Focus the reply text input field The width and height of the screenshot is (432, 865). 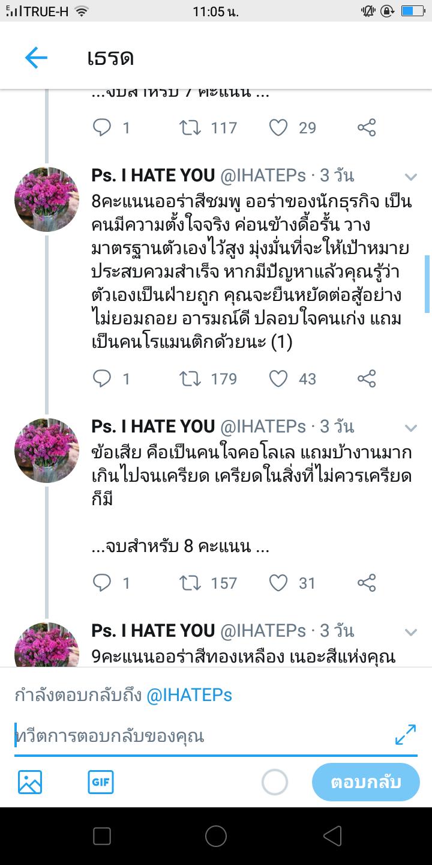click(x=198, y=736)
